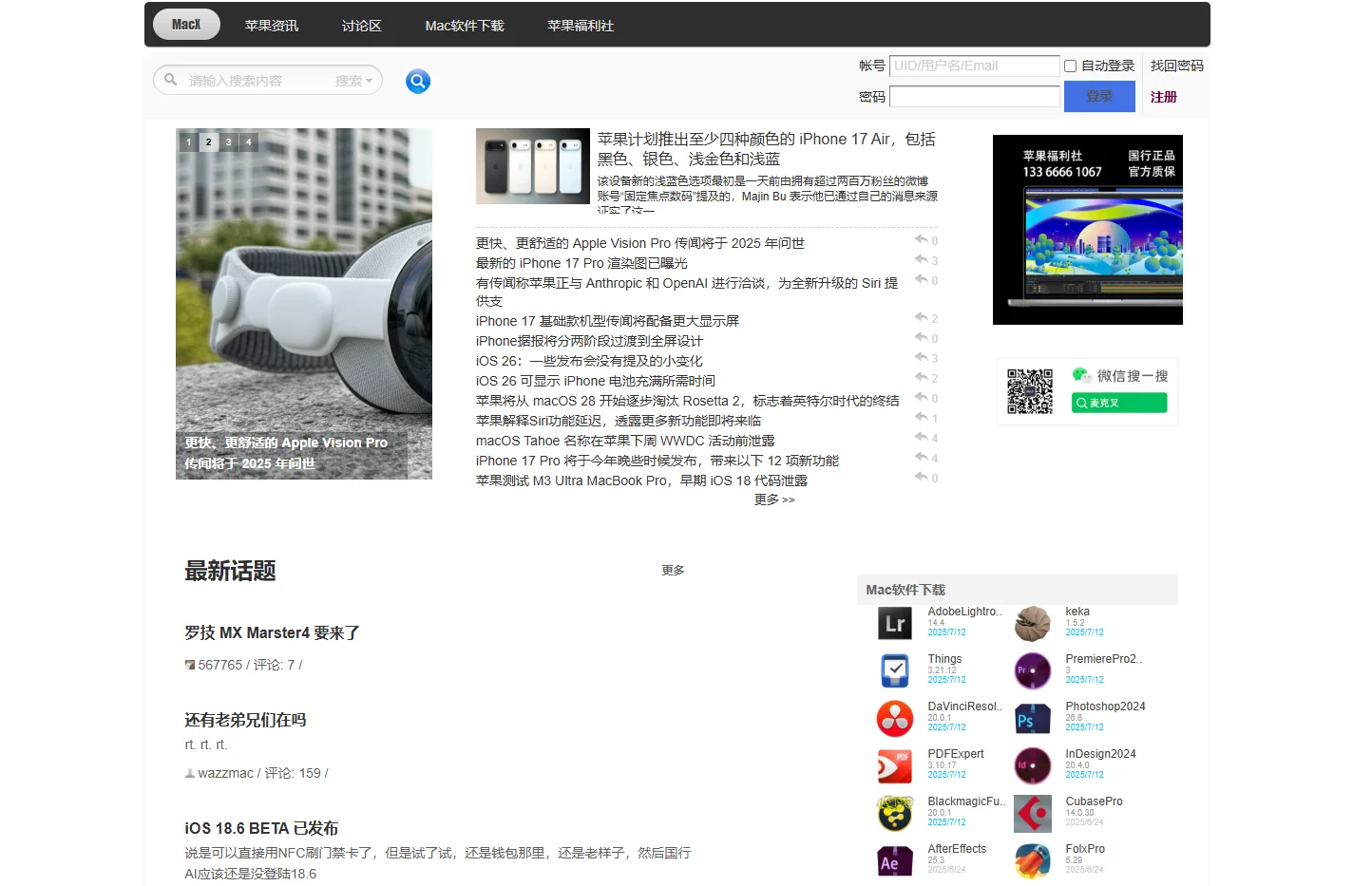Open 罗技 MX Marster4 要来了 topic

pos(272,632)
